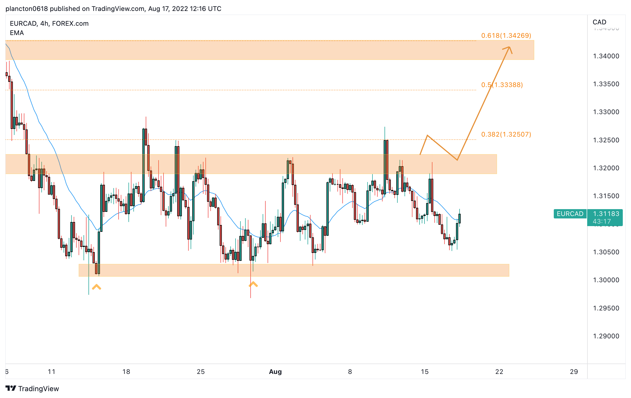Click the EURCAD, 4h, FOREX.com symbol title
Viewport: 631px width, 398px height.
(49, 24)
